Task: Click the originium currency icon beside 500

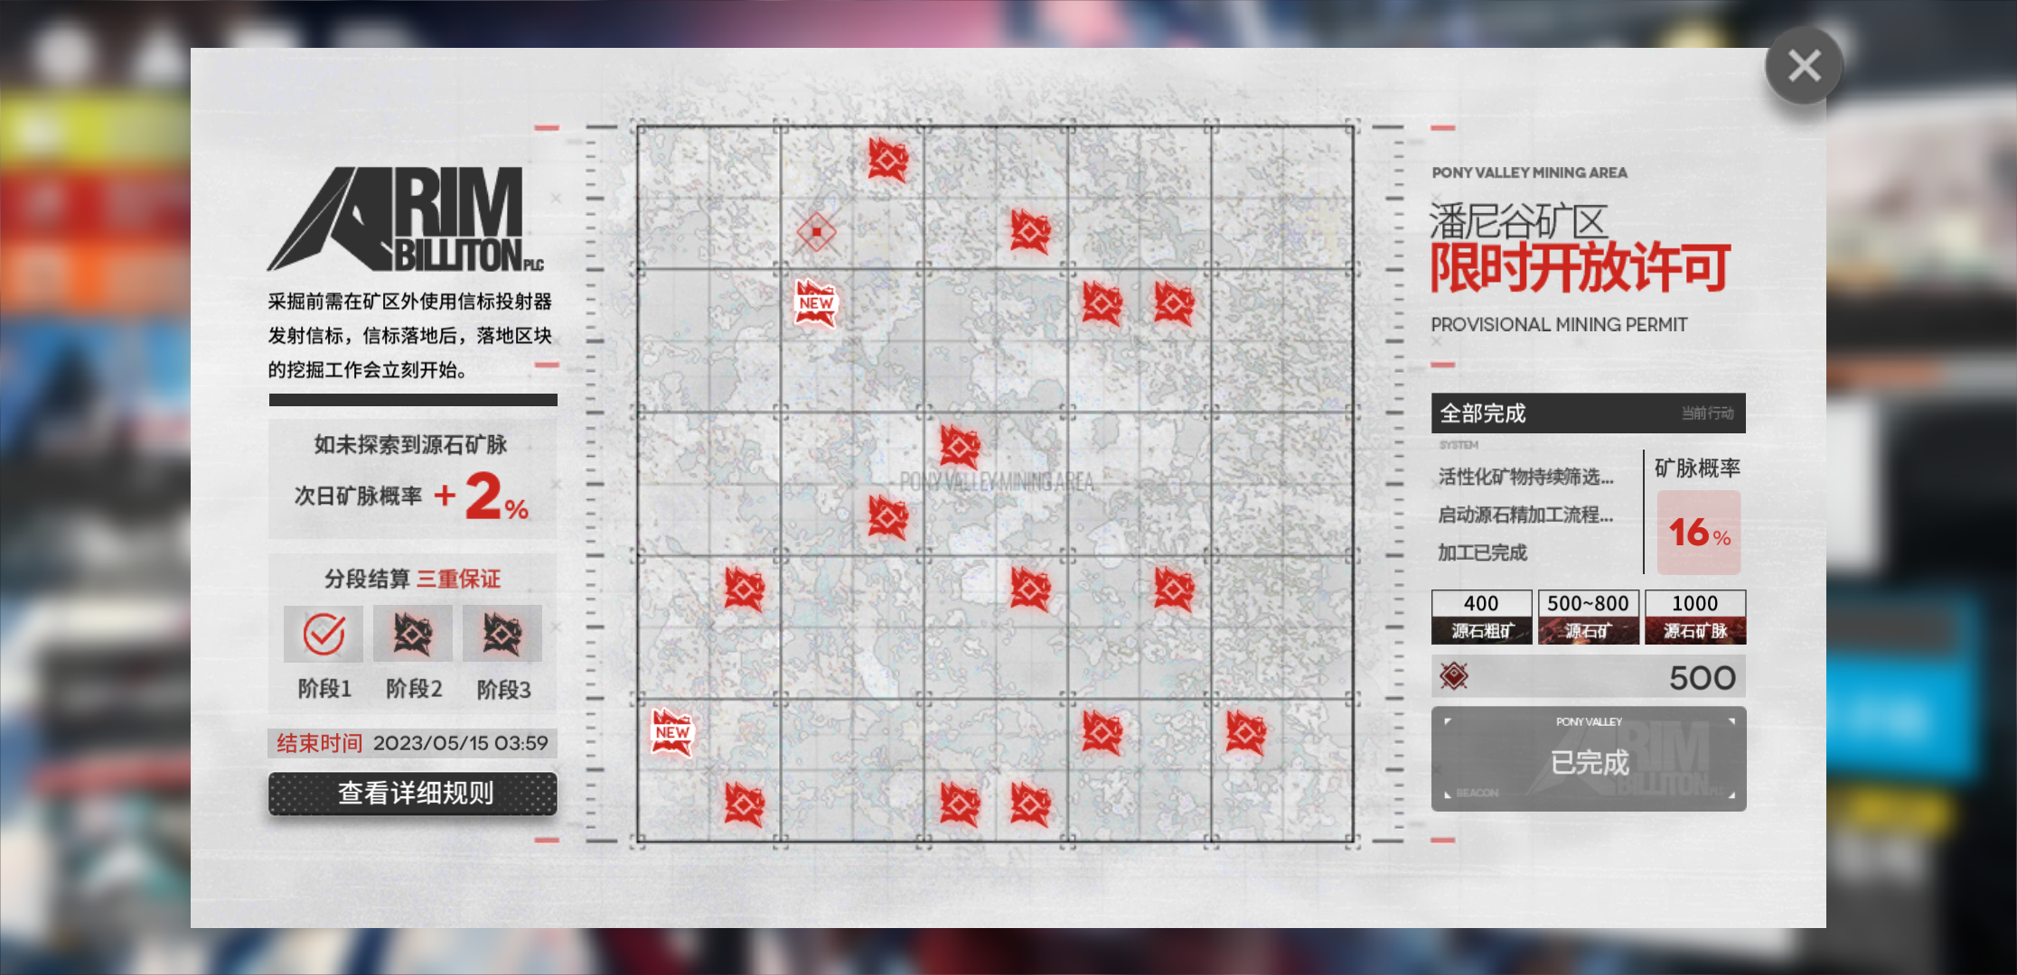Action: click(x=1454, y=676)
